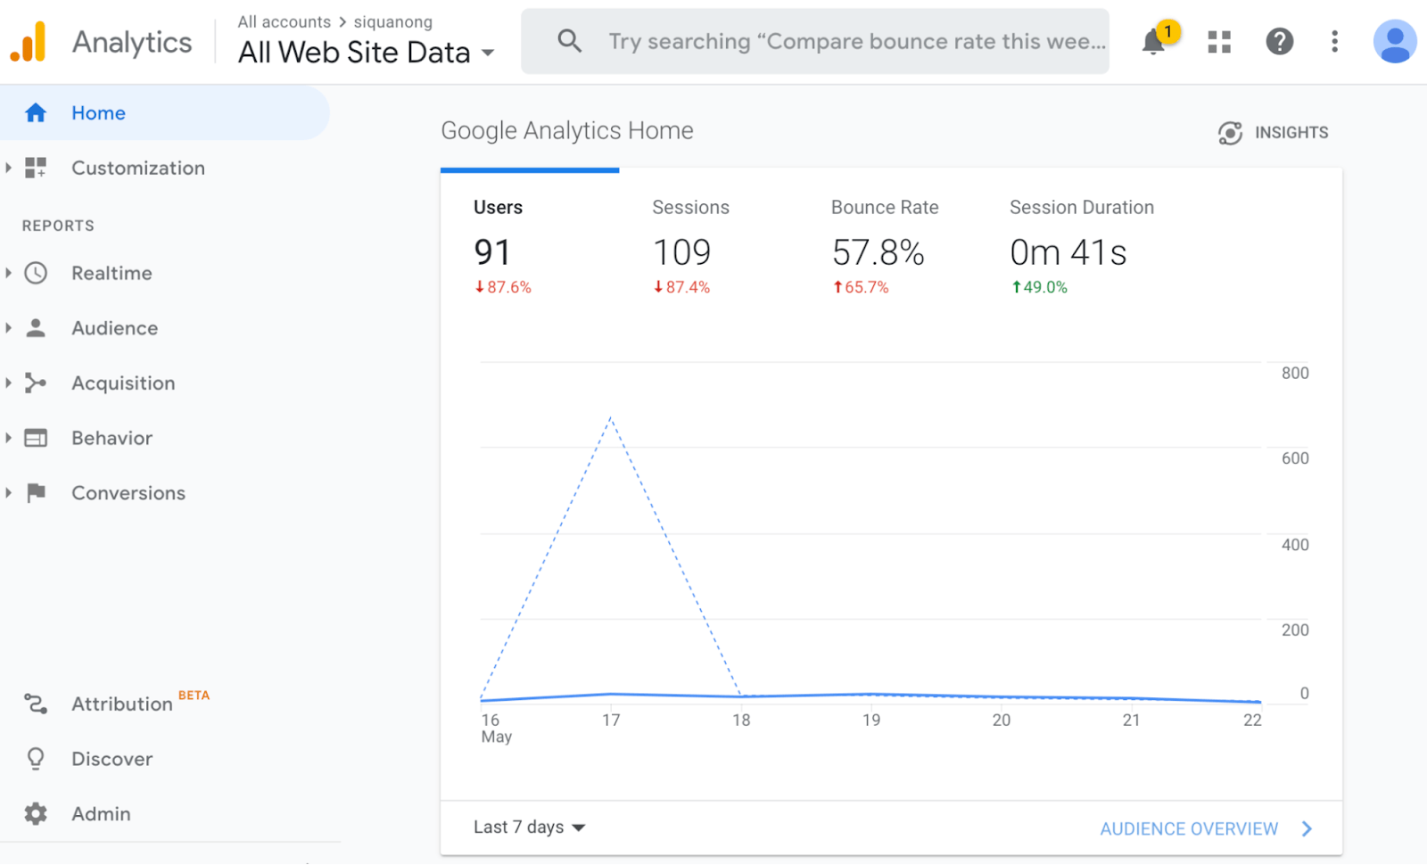The width and height of the screenshot is (1427, 865).
Task: Click the siquanong breadcrumb
Action: tap(393, 21)
